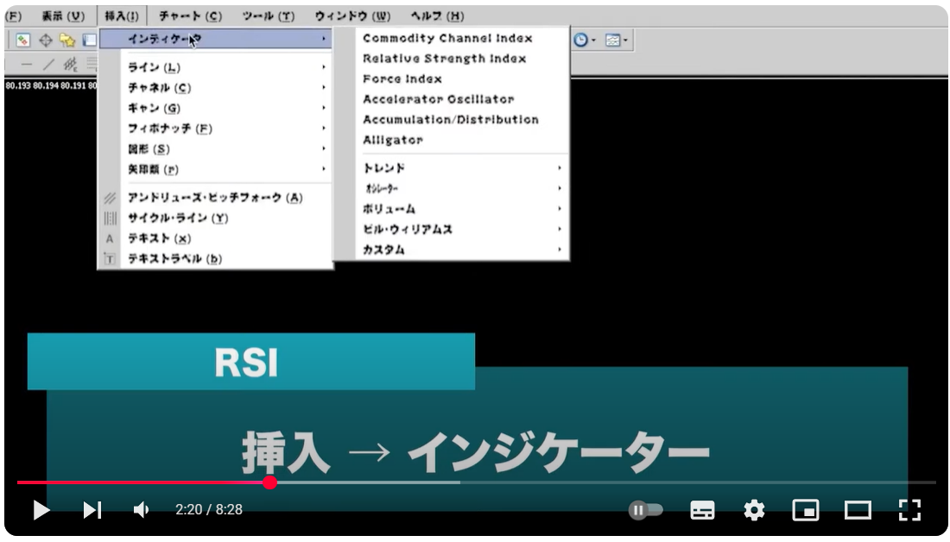Click the crosshair Data Window icon
Screen dimensions: 950x542
[46, 41]
